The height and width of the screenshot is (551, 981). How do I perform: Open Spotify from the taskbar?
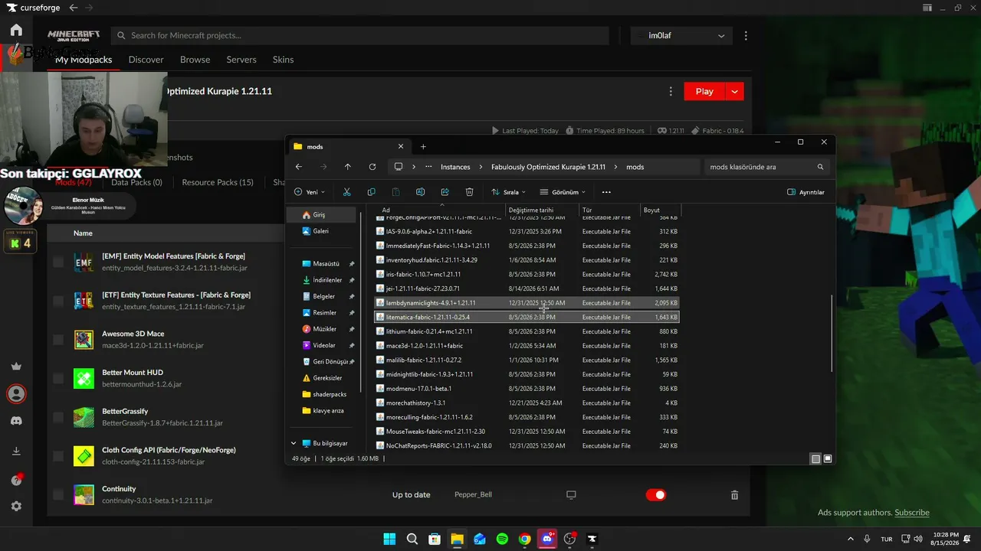(x=502, y=539)
